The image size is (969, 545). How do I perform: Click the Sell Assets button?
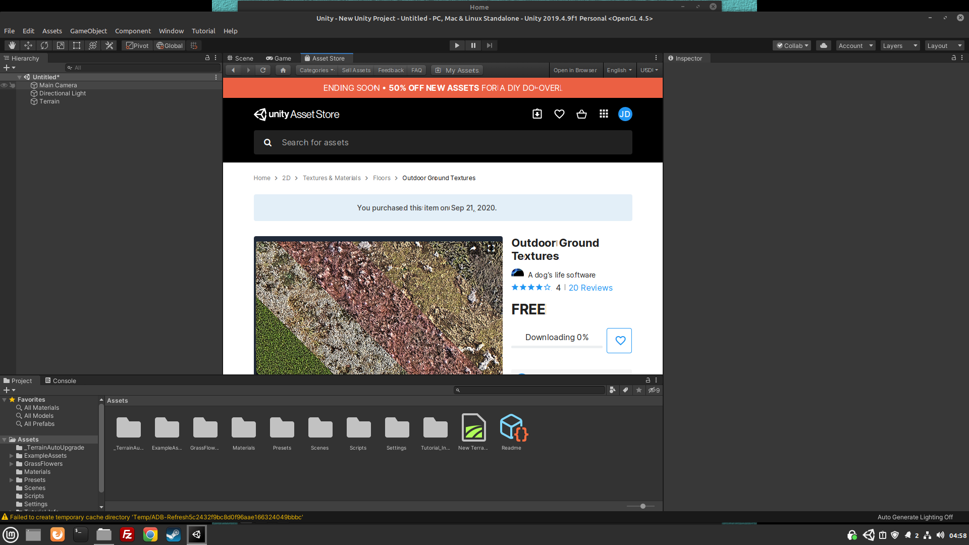(356, 70)
